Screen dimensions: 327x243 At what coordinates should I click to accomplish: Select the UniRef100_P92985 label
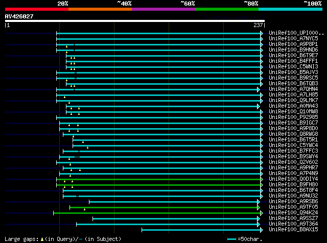293,117
